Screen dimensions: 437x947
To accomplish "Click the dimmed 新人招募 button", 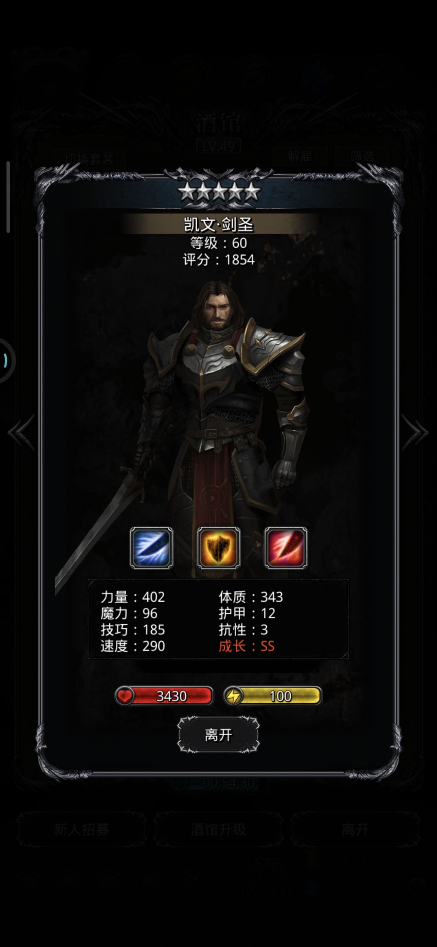I will [81, 830].
